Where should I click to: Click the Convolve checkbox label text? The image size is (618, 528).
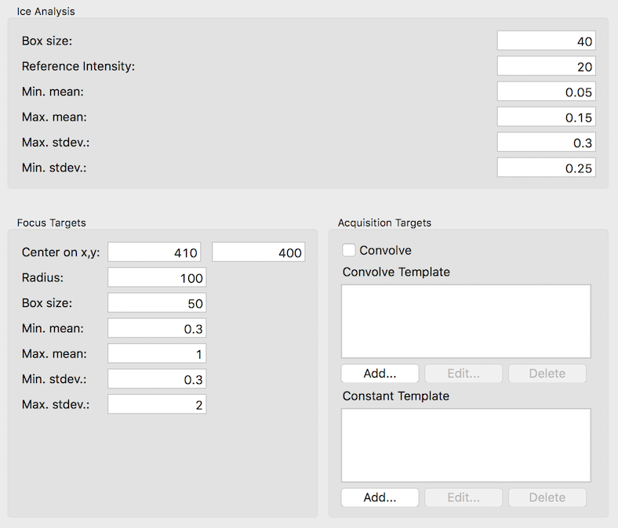[385, 251]
